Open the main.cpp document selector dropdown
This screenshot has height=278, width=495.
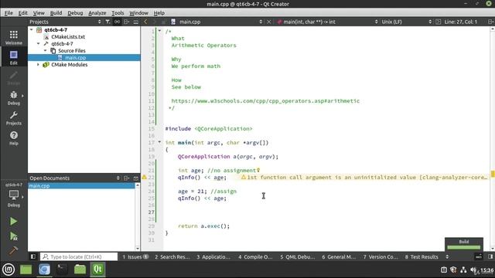point(261,22)
